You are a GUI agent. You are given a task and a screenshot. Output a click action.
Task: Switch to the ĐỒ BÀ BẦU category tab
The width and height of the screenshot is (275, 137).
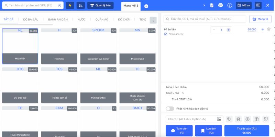pyautogui.click(x=31, y=20)
